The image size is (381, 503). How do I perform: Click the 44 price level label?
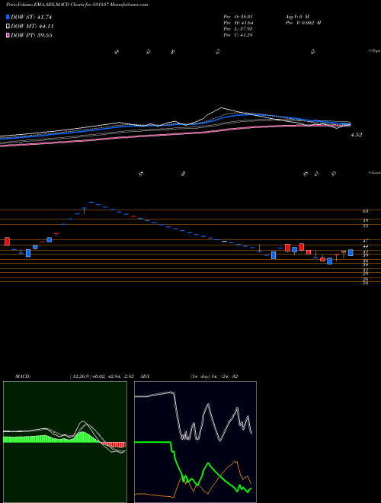point(365,246)
